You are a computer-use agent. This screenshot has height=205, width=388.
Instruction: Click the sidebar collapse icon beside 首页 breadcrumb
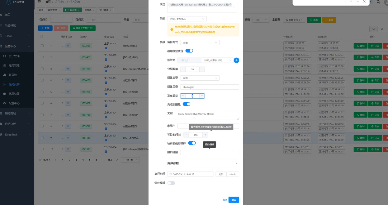click(39, 2)
